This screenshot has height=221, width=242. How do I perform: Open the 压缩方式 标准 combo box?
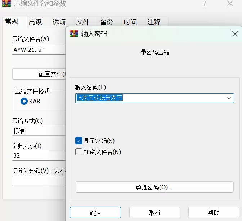pyautogui.click(x=39, y=131)
